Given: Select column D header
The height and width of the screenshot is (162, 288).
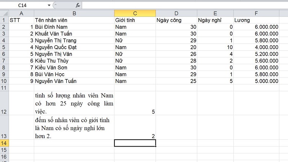Looking at the screenshot, I should [176, 13].
